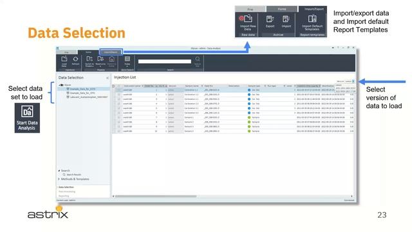Click the Injection List heading
412x232 pixels.
125,77
